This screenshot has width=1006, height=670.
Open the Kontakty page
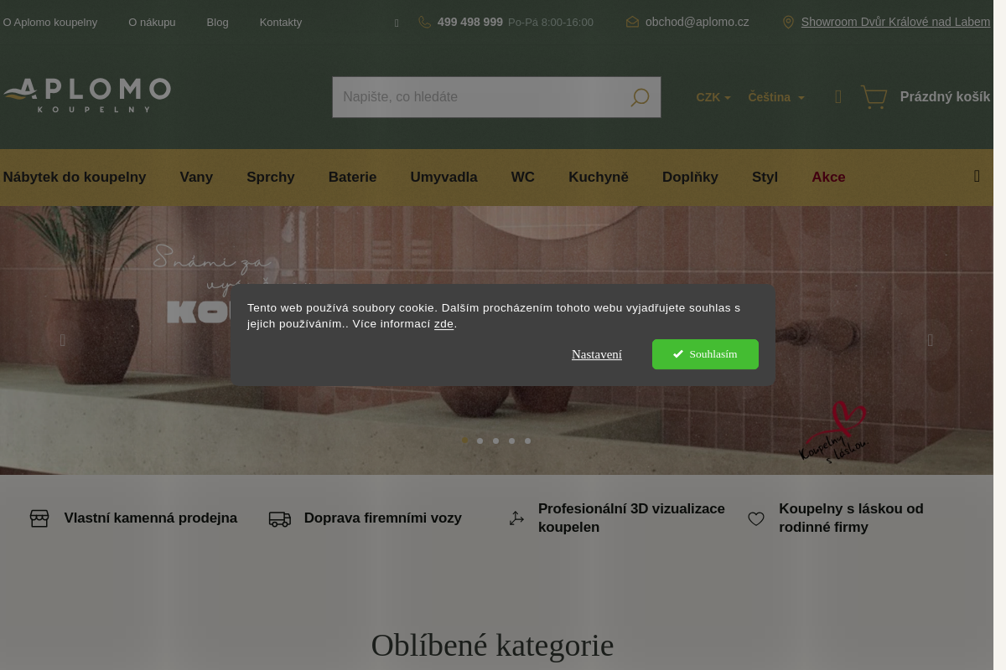coord(281,23)
